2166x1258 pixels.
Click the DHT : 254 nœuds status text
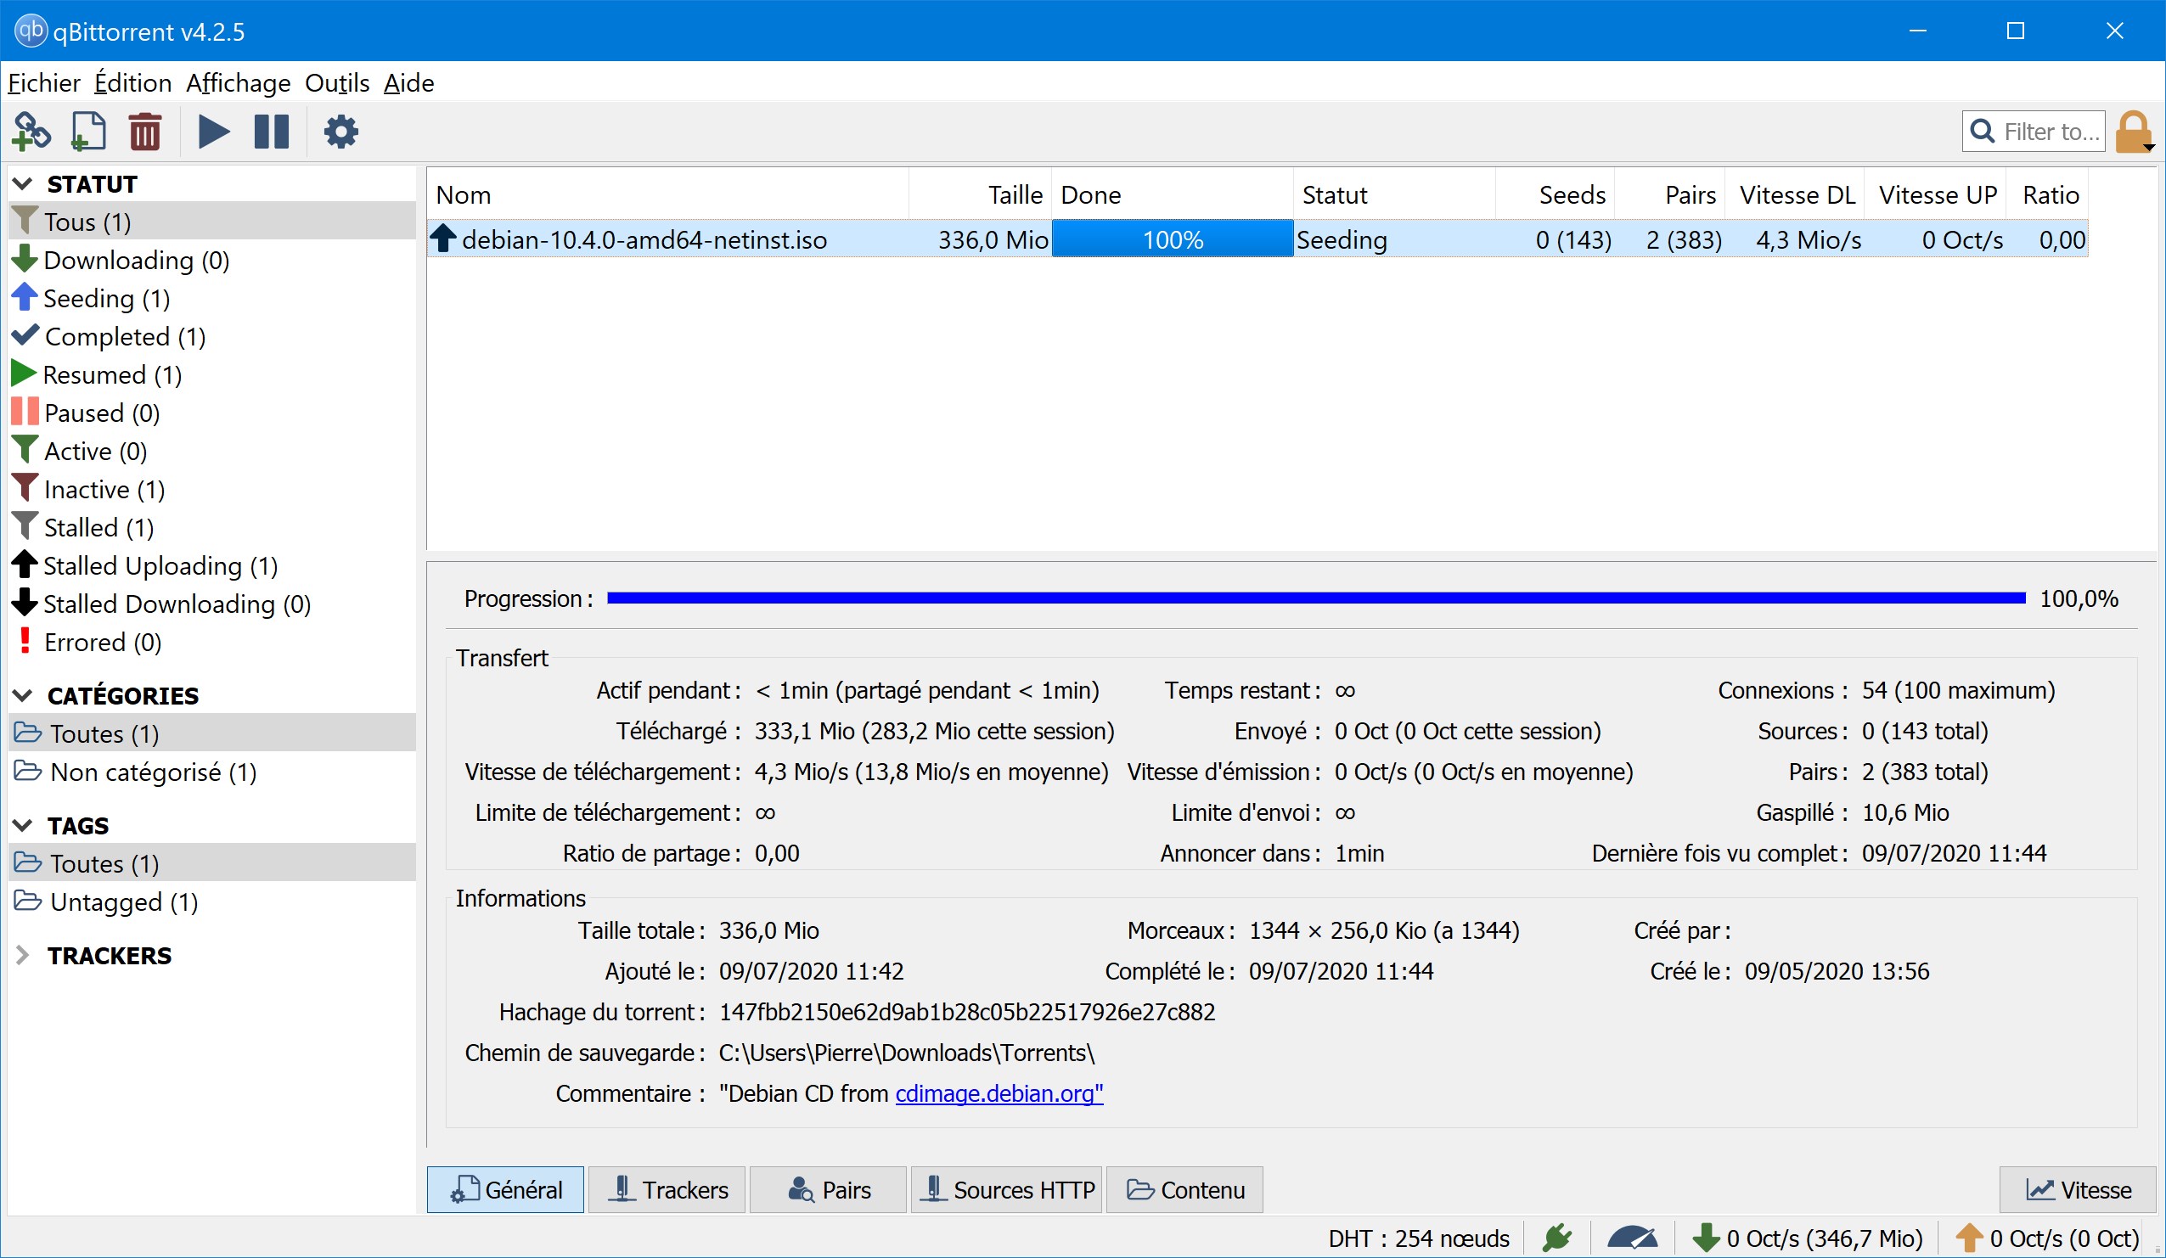[x=1418, y=1238]
